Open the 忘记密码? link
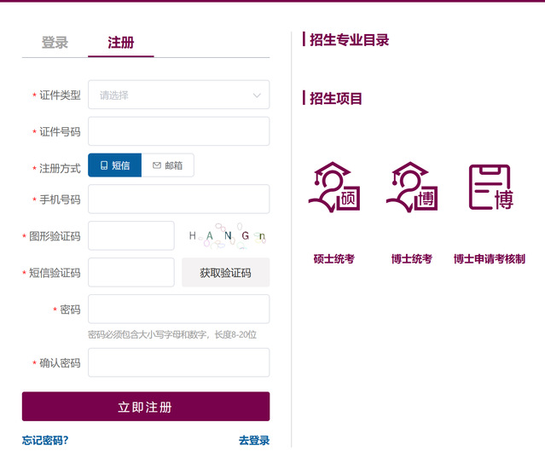 click(x=45, y=440)
